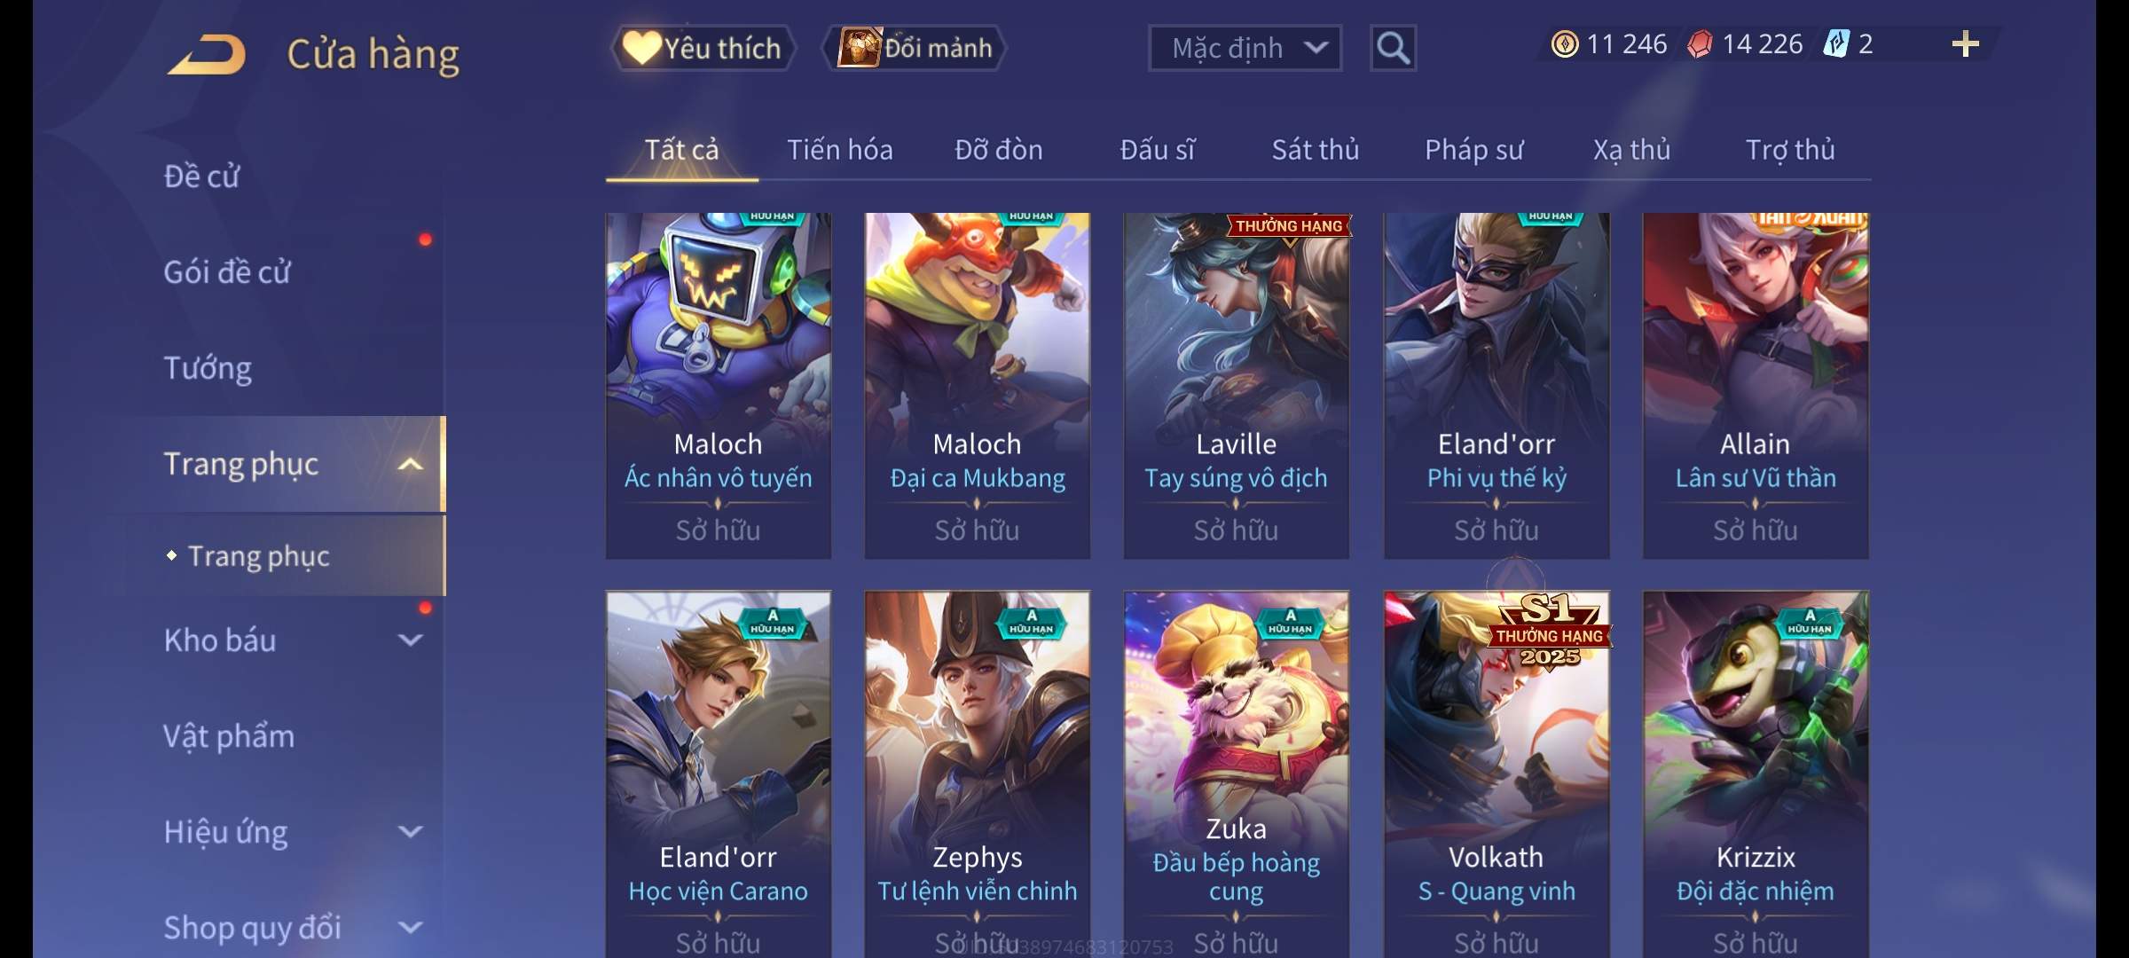This screenshot has width=2129, height=958.
Task: Switch to the Tiến hóa tab
Action: (839, 150)
